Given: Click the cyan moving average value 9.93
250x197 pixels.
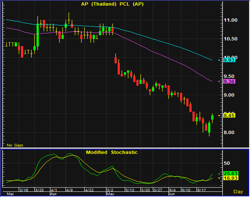Looking at the screenshot, I should click(229, 60).
